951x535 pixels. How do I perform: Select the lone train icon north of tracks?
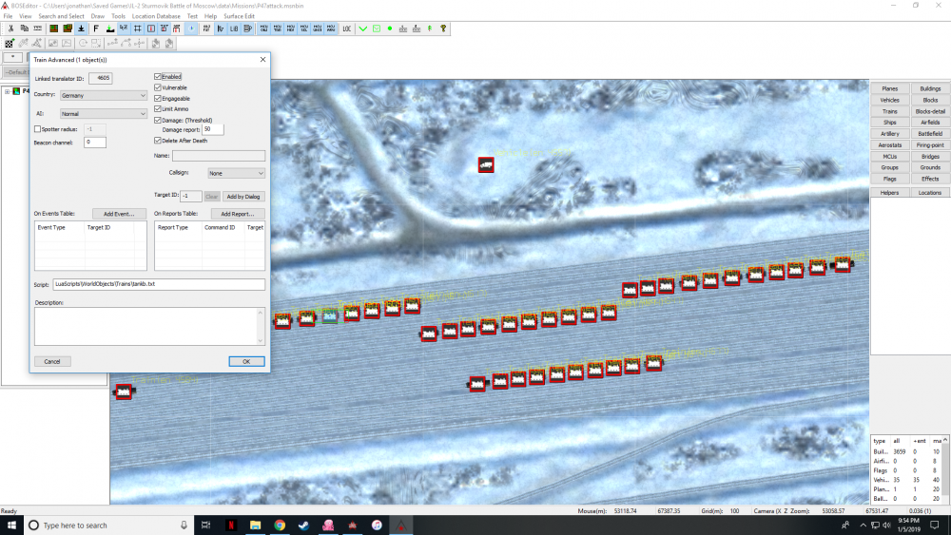(486, 164)
